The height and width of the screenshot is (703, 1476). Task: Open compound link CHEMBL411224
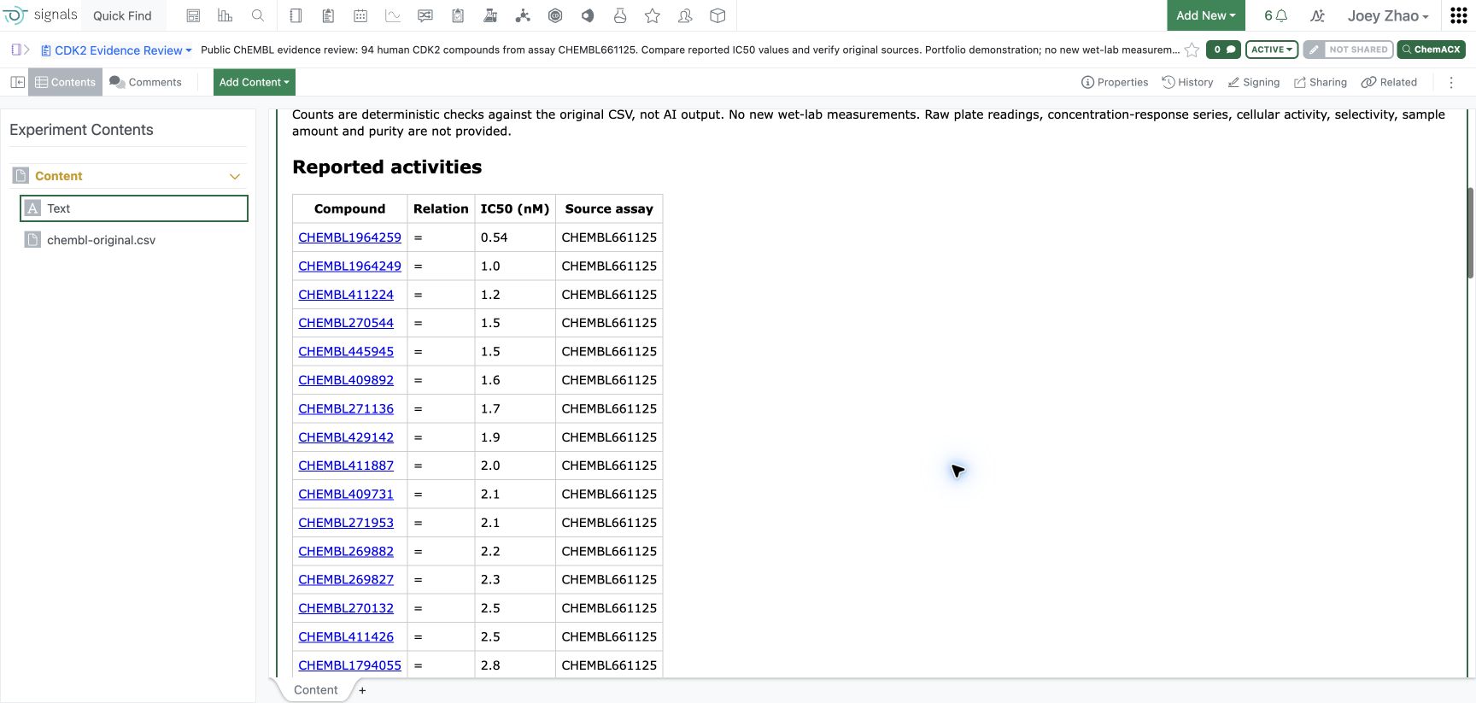pyautogui.click(x=346, y=295)
